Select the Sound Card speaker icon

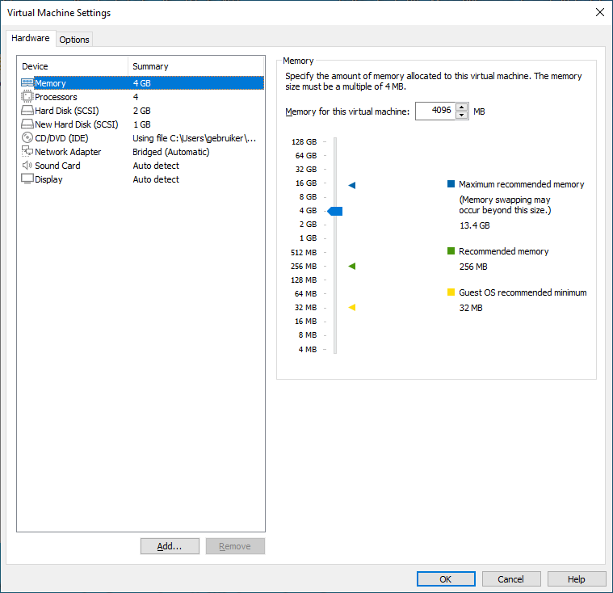pos(27,166)
